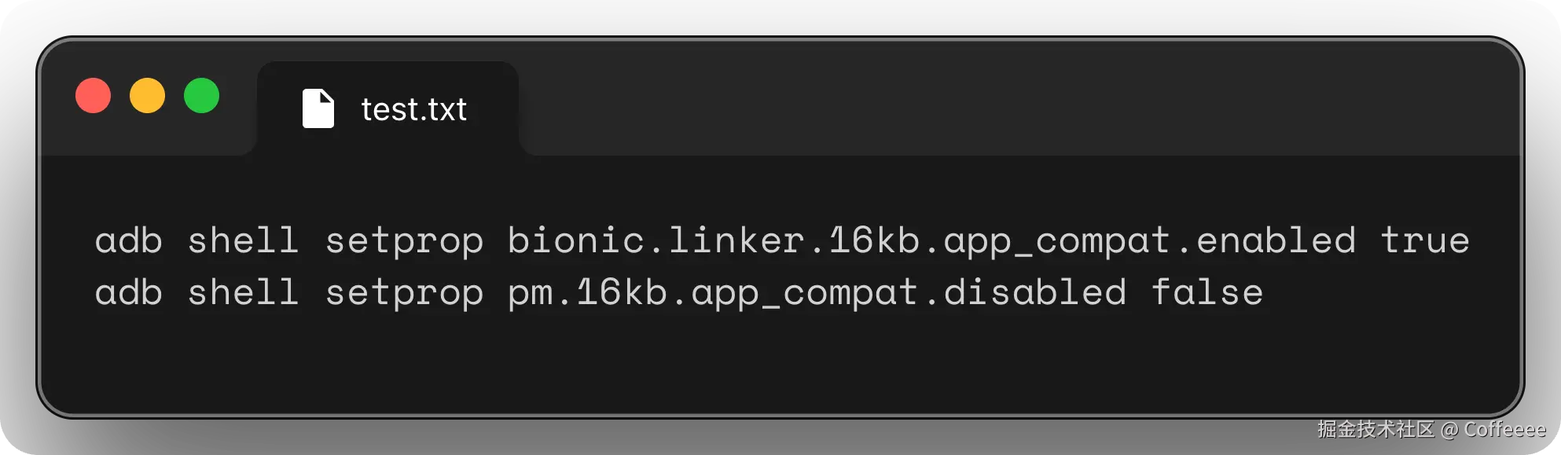This screenshot has height=455, width=1561.
Task: Click the value "true" ending line one
Action: tap(1424, 240)
